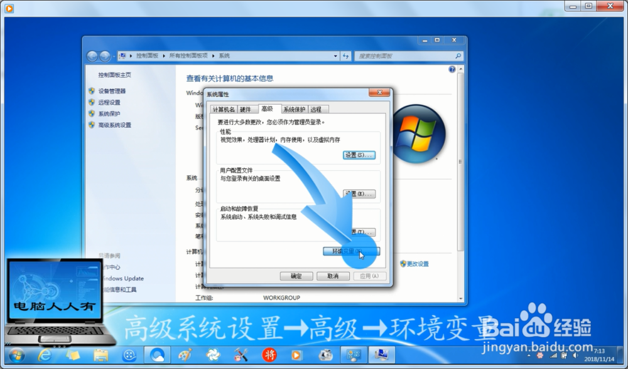The image size is (628, 369).
Task: Expand the address bar history dropdown
Action: (x=335, y=56)
